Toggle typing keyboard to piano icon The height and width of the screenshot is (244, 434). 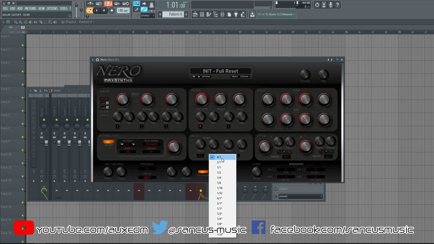pos(136,4)
